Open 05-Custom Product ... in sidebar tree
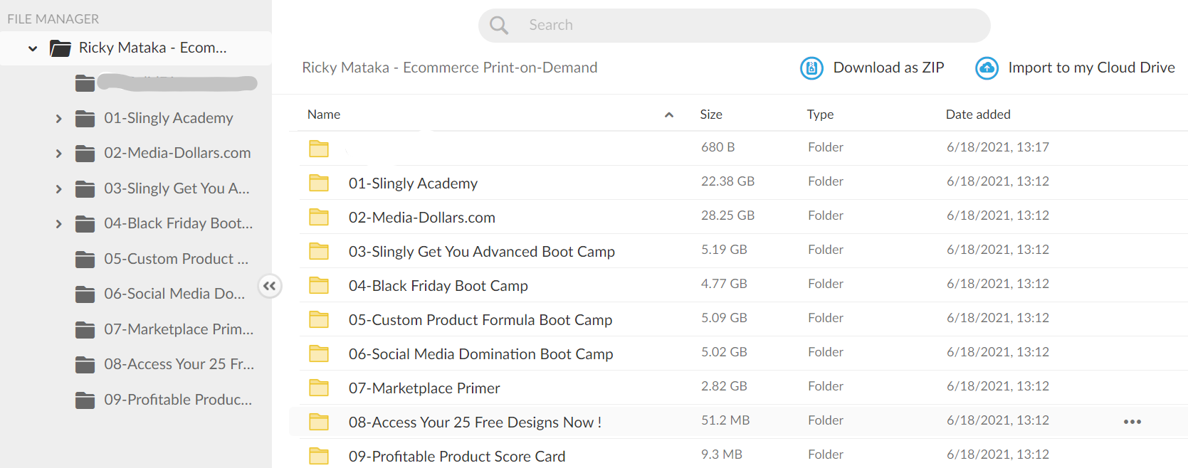The height and width of the screenshot is (468, 1188). click(176, 259)
